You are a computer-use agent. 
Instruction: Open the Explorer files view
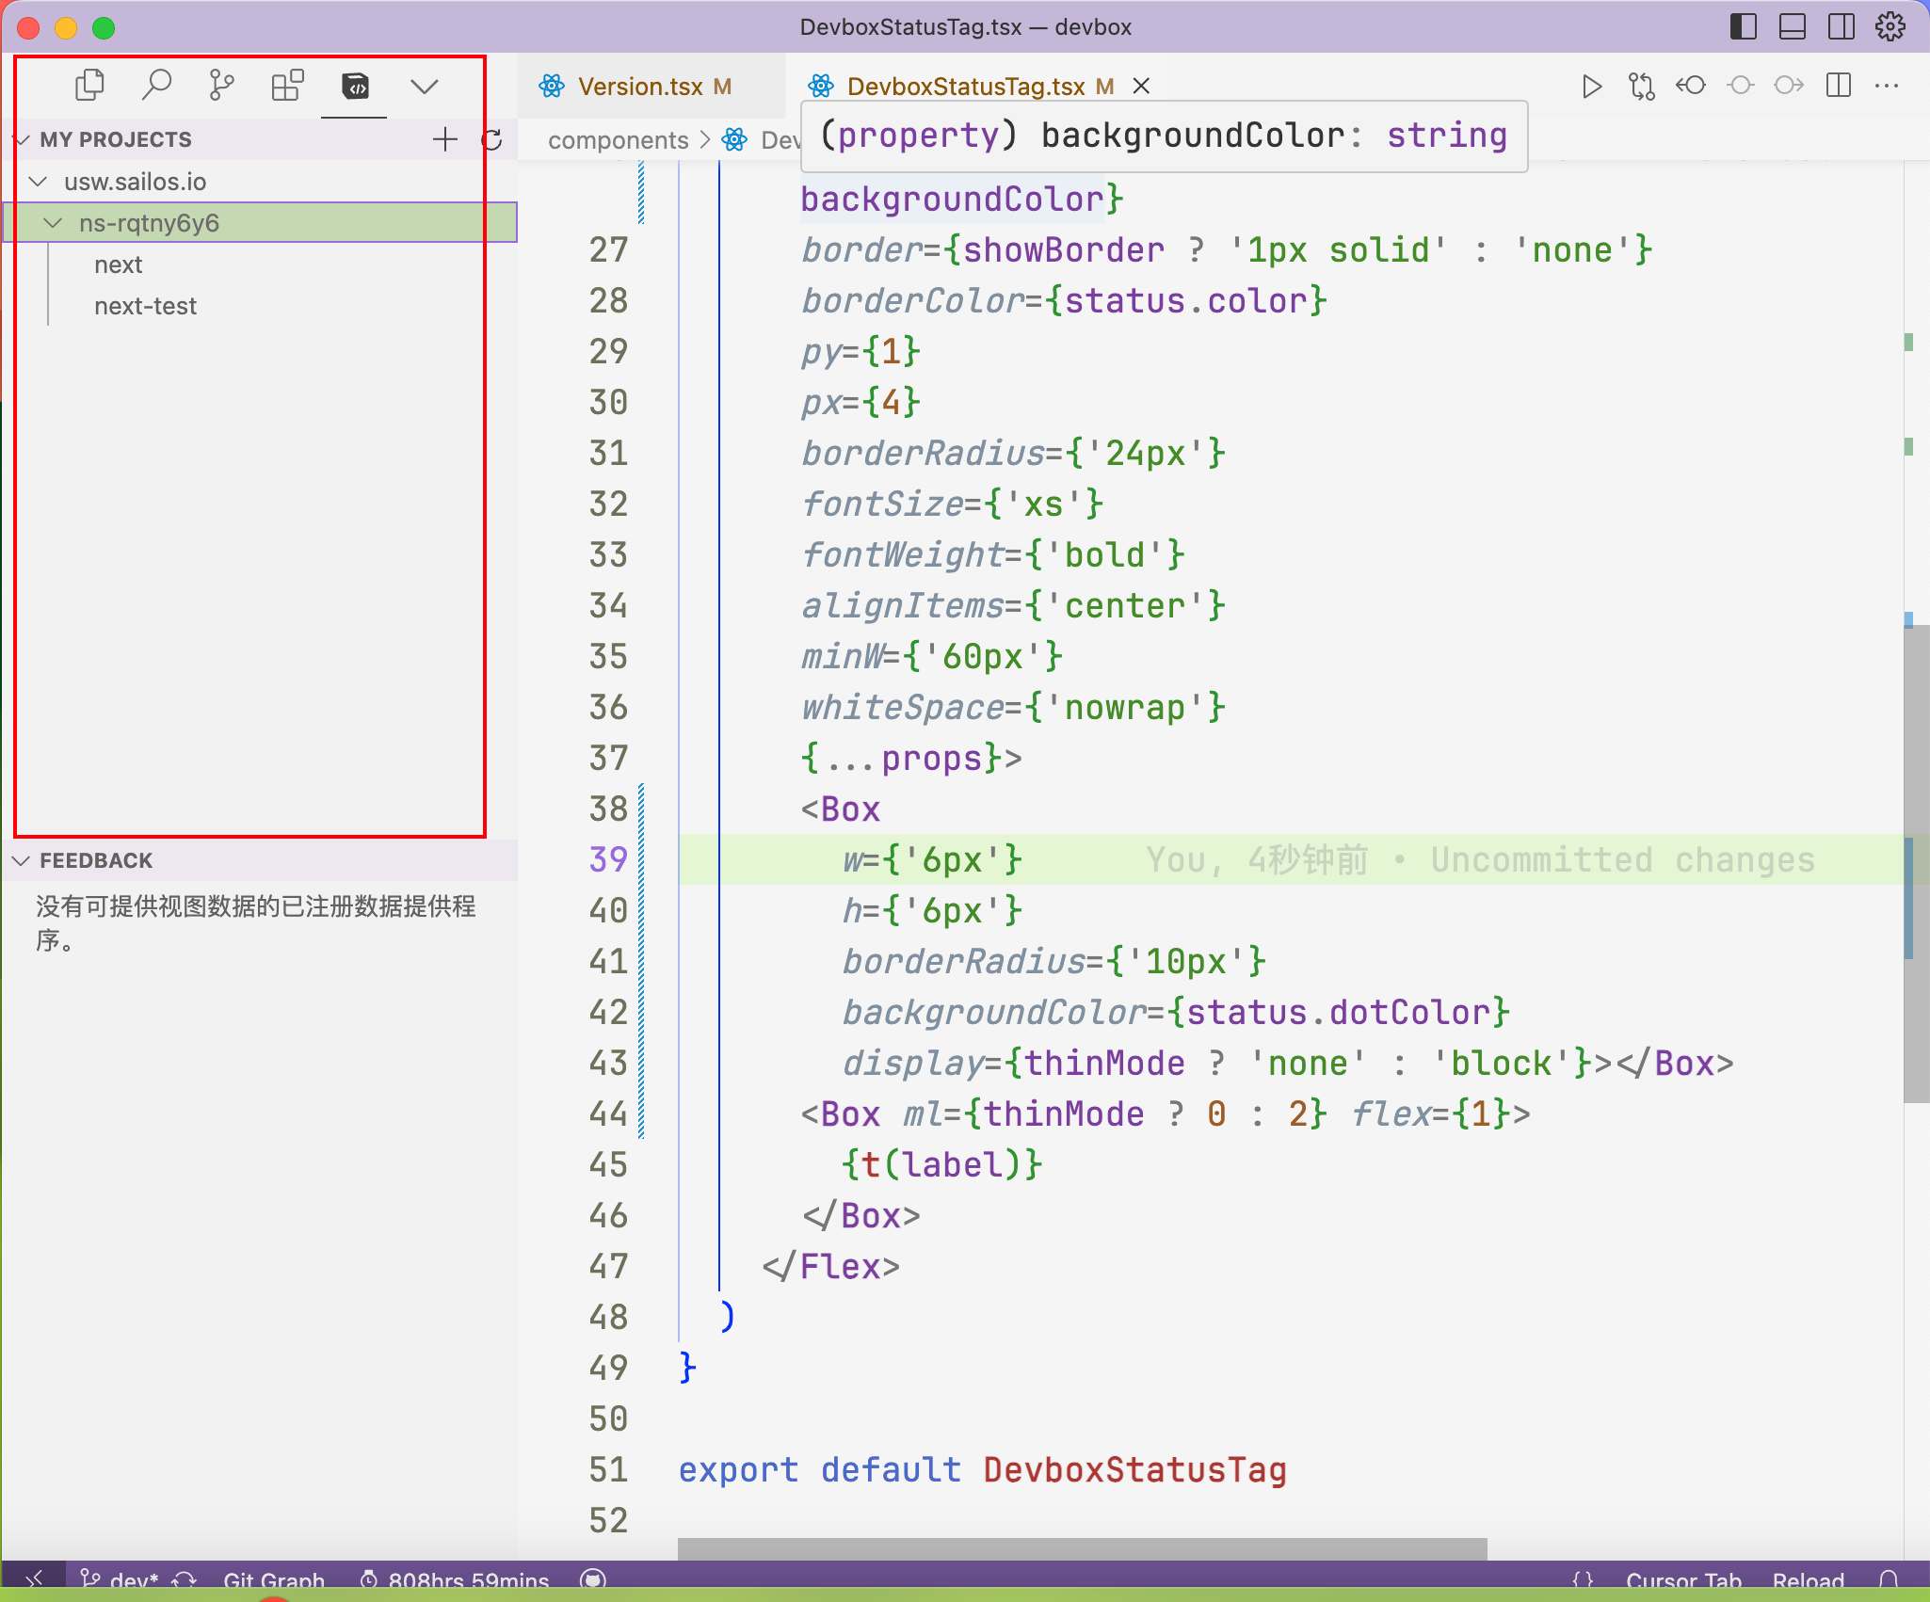pyautogui.click(x=89, y=86)
